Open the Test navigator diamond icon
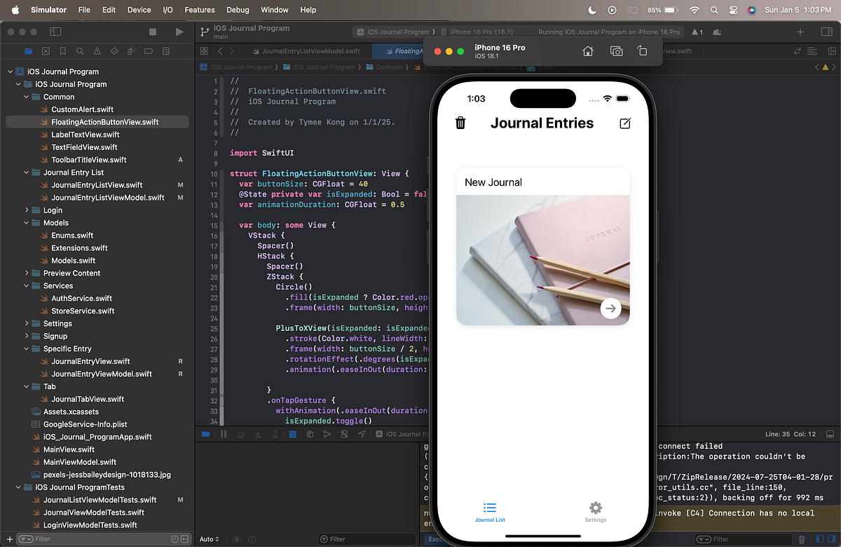Screen dimensions: 841x547 coord(114,51)
